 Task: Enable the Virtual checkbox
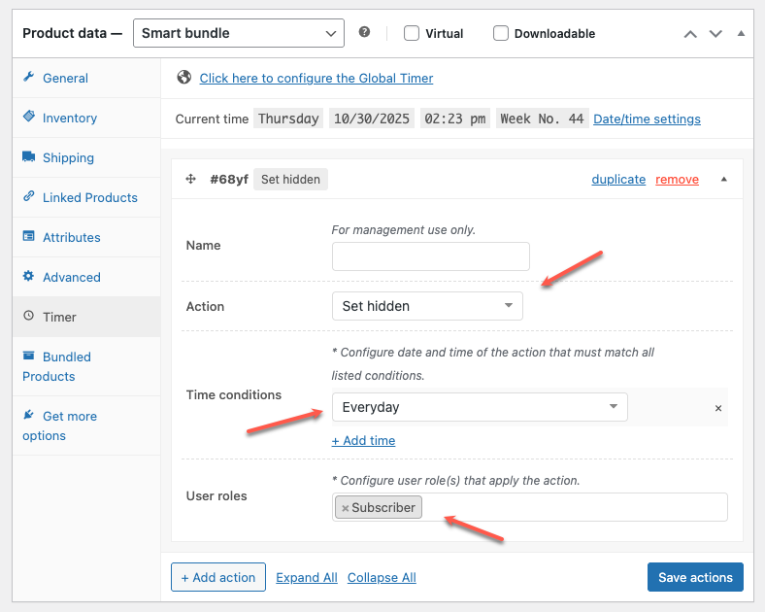click(412, 33)
